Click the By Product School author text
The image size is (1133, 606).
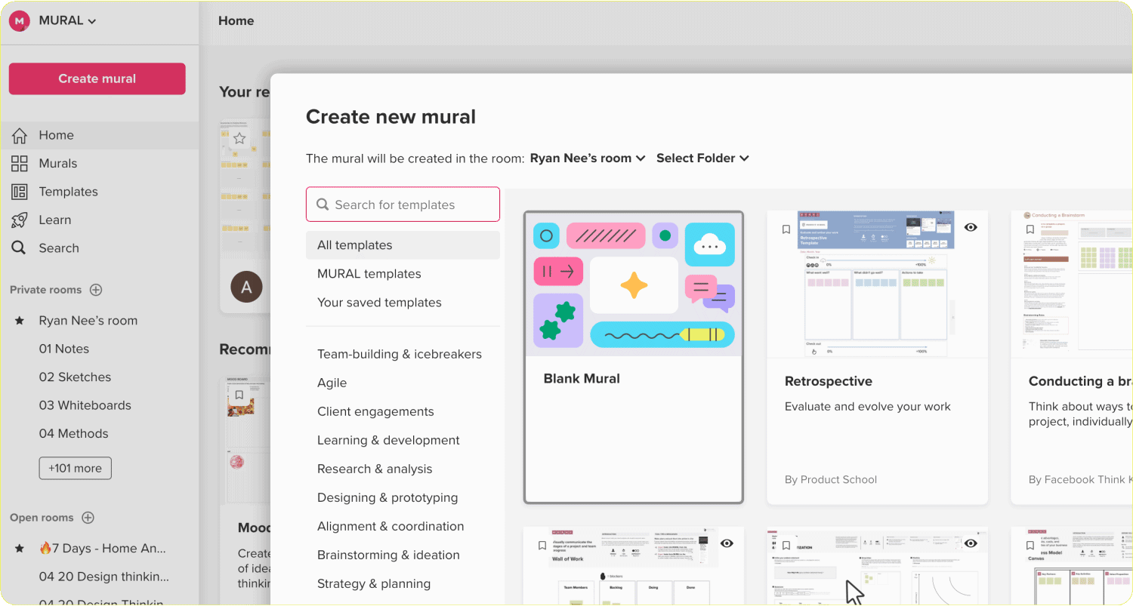(831, 479)
